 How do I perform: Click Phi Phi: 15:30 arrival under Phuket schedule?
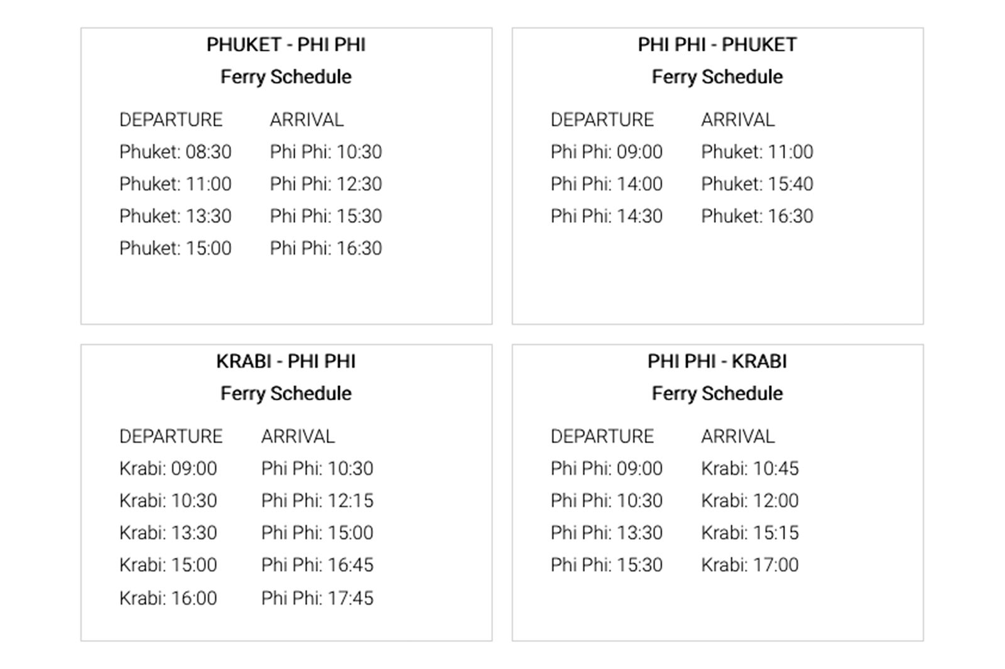click(x=326, y=216)
